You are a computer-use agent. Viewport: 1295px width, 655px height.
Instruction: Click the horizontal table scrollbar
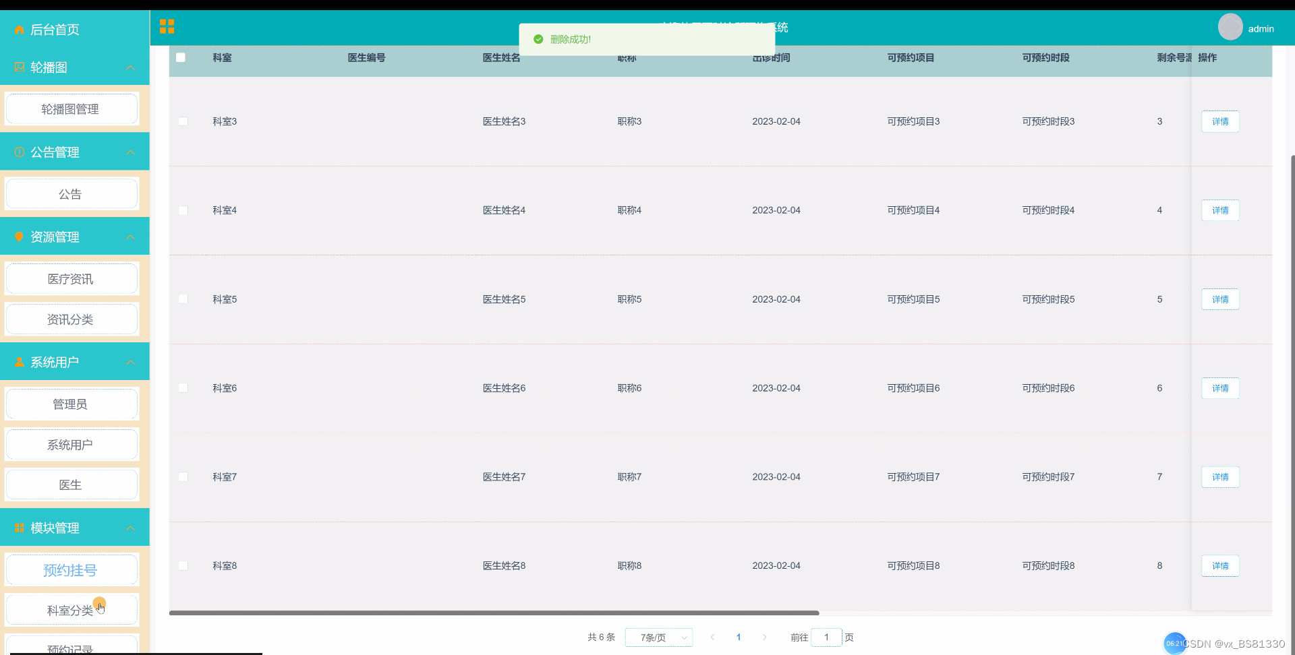tap(494, 613)
